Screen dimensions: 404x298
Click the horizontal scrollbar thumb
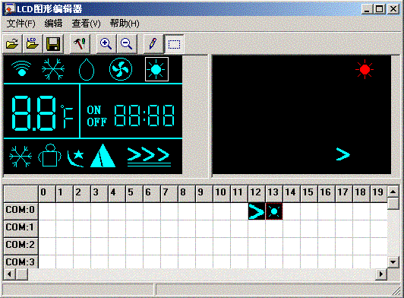coord(21,274)
